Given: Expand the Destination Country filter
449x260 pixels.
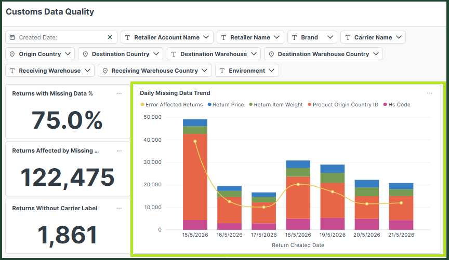Looking at the screenshot, I should pyautogui.click(x=121, y=54).
